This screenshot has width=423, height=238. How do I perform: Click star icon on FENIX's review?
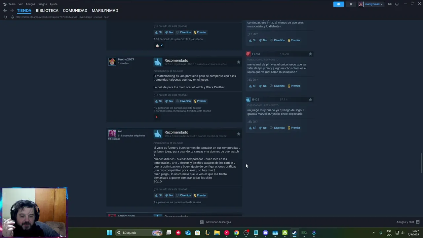point(310,54)
